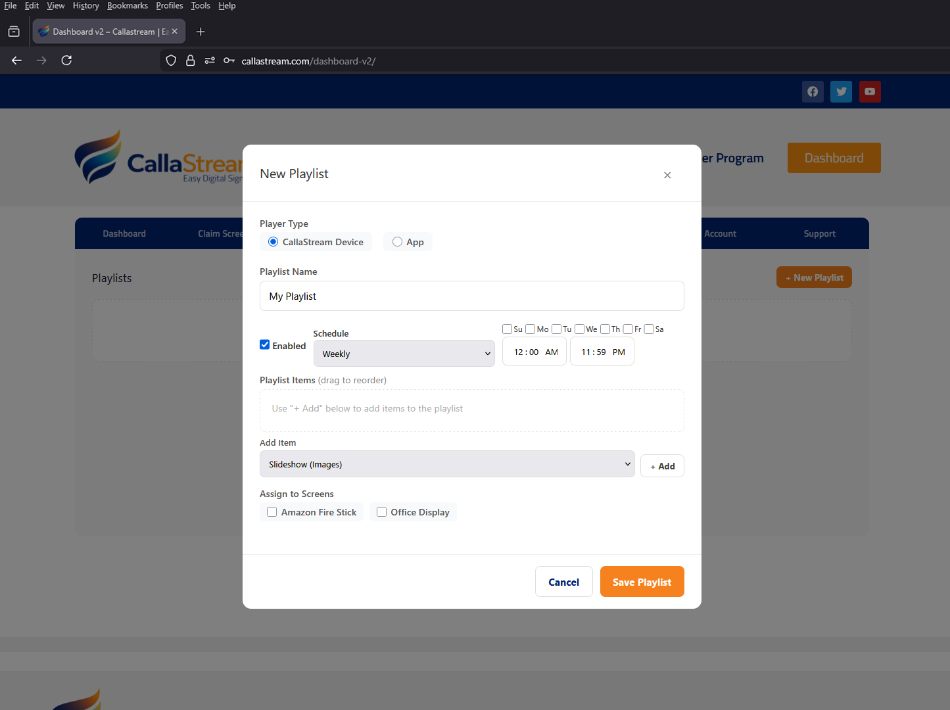Check the Amazon Fire Stick screen
This screenshot has height=710, width=950.
(272, 511)
